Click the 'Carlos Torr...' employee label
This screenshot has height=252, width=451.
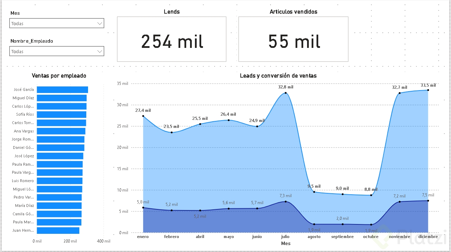[x=23, y=123]
